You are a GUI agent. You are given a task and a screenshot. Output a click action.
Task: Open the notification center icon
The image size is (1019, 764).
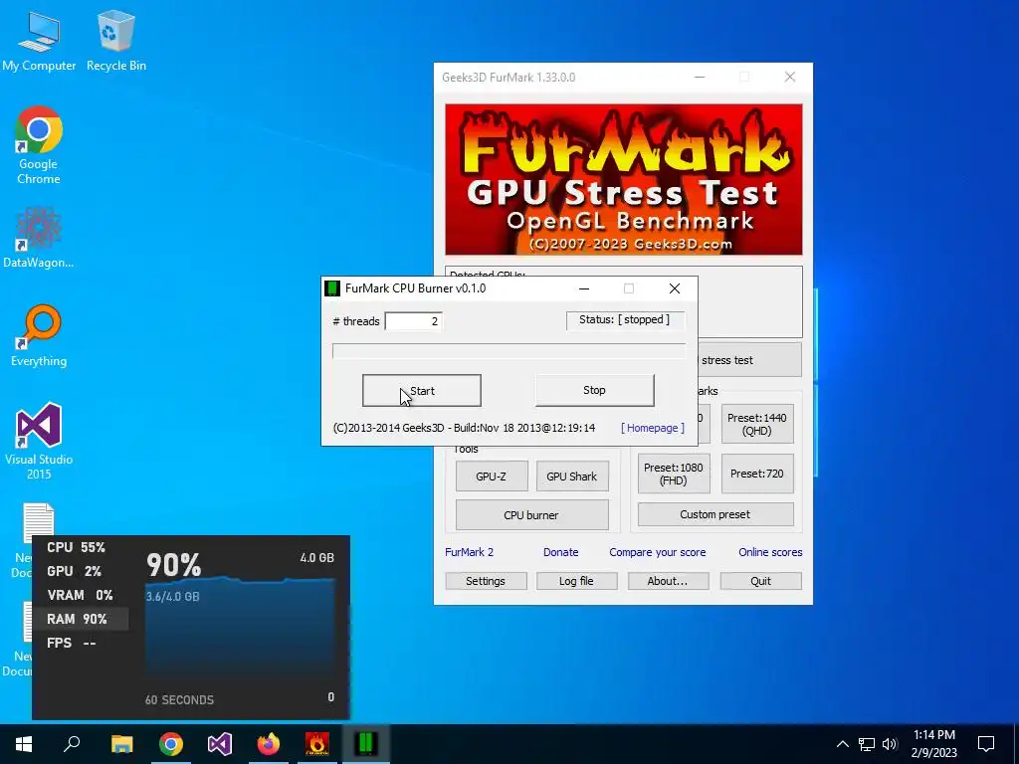tap(986, 744)
